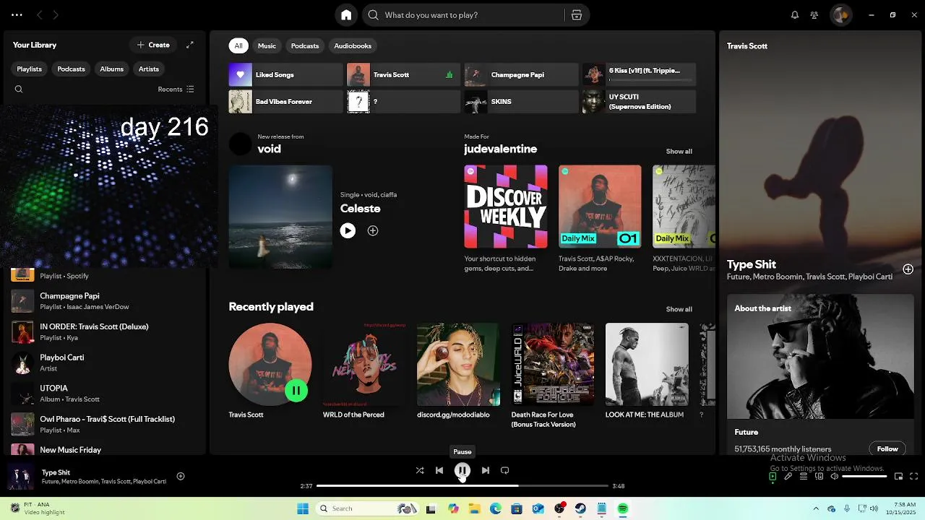Skip to previous track

(439, 470)
